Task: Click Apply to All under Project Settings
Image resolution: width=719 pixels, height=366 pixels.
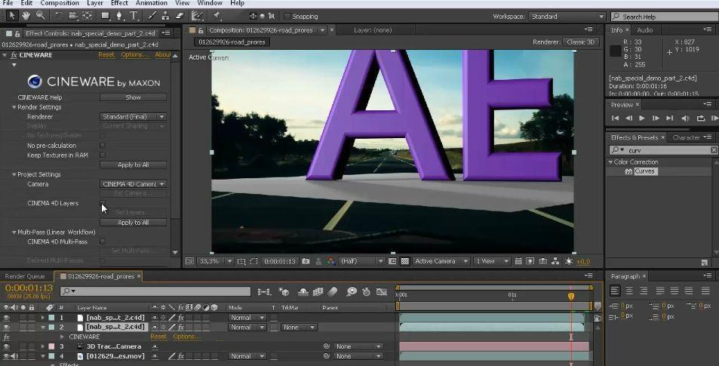Action: [x=133, y=223]
